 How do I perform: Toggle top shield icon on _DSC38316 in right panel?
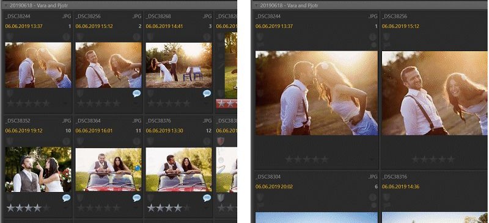(386, 197)
